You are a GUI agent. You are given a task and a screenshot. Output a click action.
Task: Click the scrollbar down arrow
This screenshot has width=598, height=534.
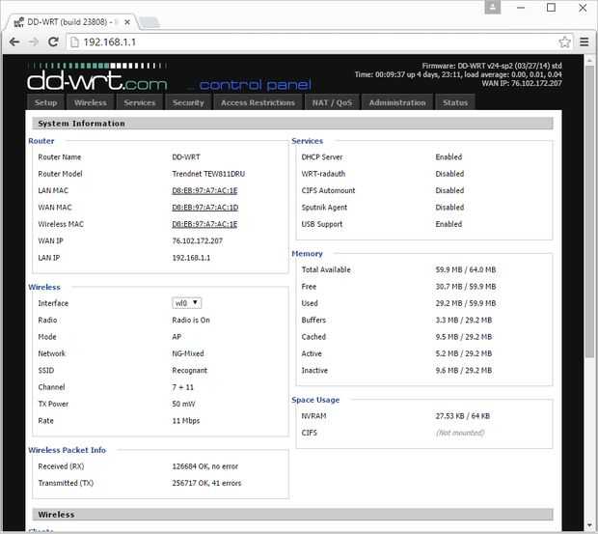(x=589, y=525)
